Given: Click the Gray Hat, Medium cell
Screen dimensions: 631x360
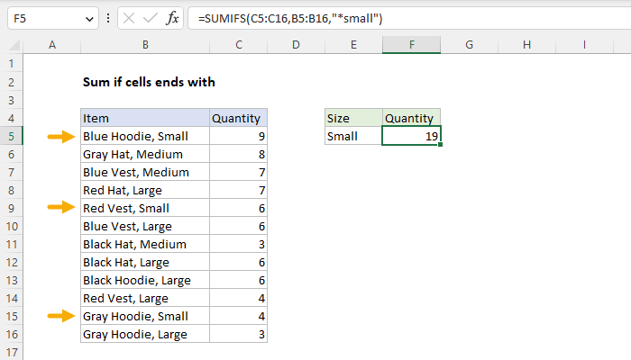Looking at the screenshot, I should click(143, 154).
